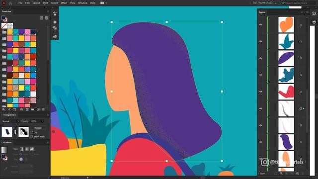Click target circle of gray grain layer
The image size is (318, 179).
[x=301, y=108]
